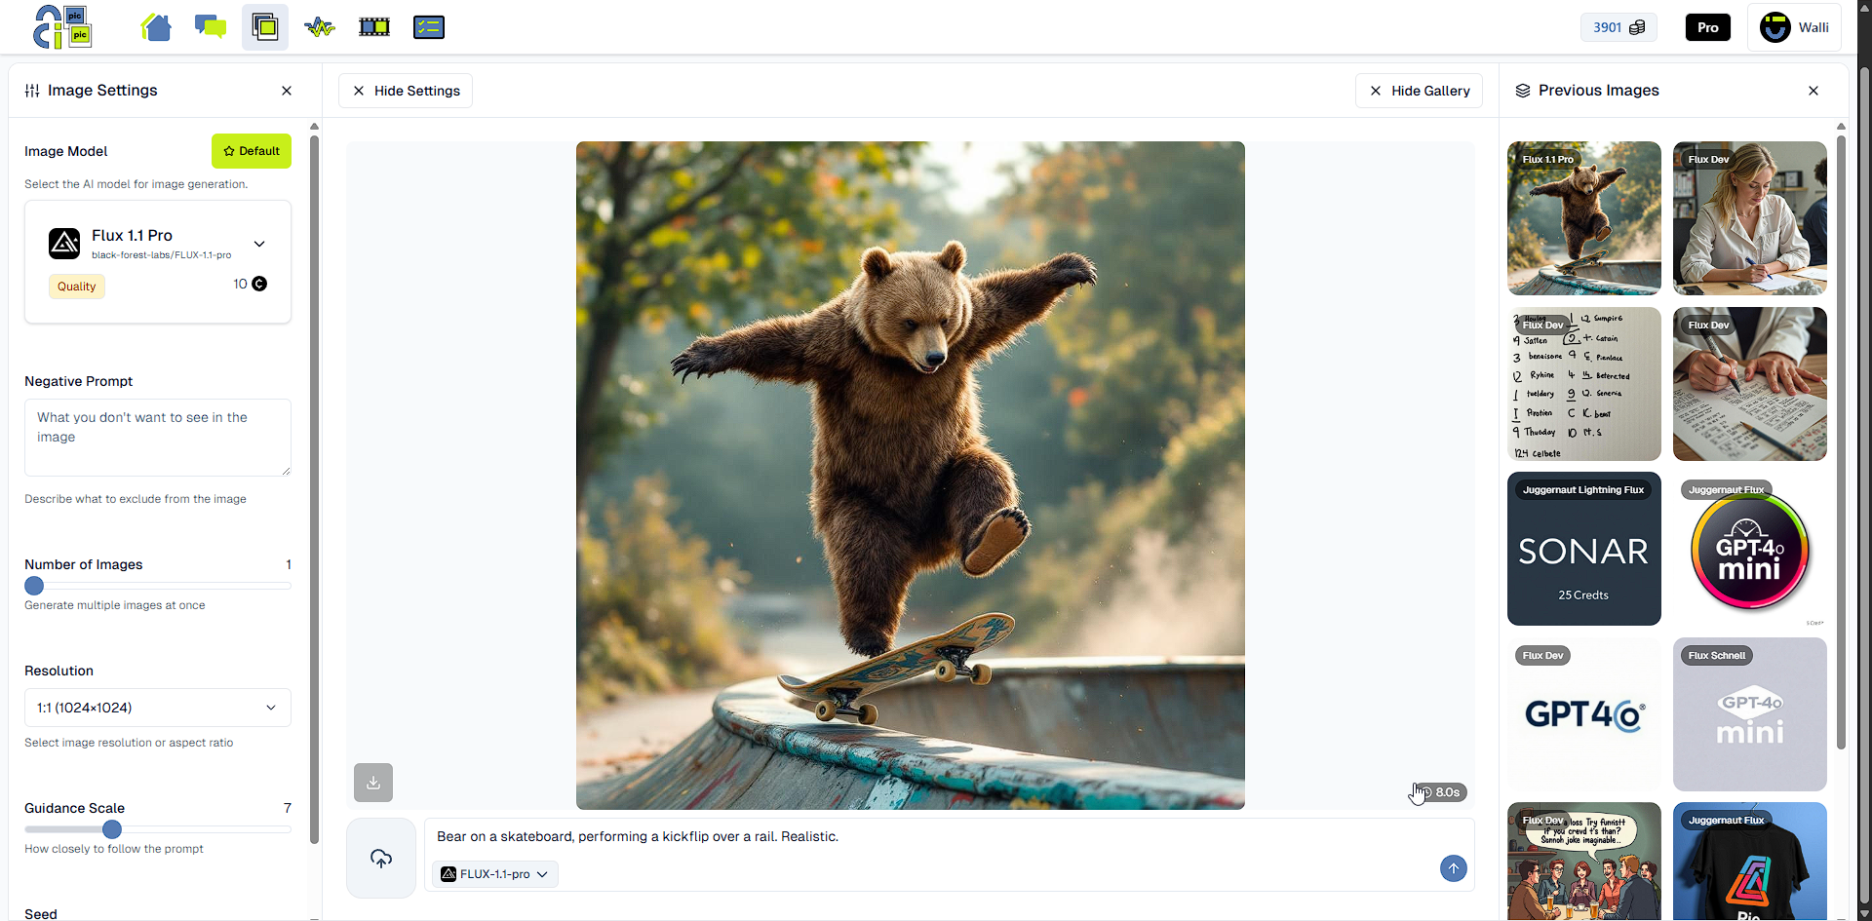Download the generated bear image
The width and height of the screenshot is (1872, 921).
pos(373,783)
